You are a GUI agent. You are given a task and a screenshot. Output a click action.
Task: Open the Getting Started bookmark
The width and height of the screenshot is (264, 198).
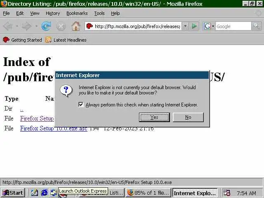22,40
